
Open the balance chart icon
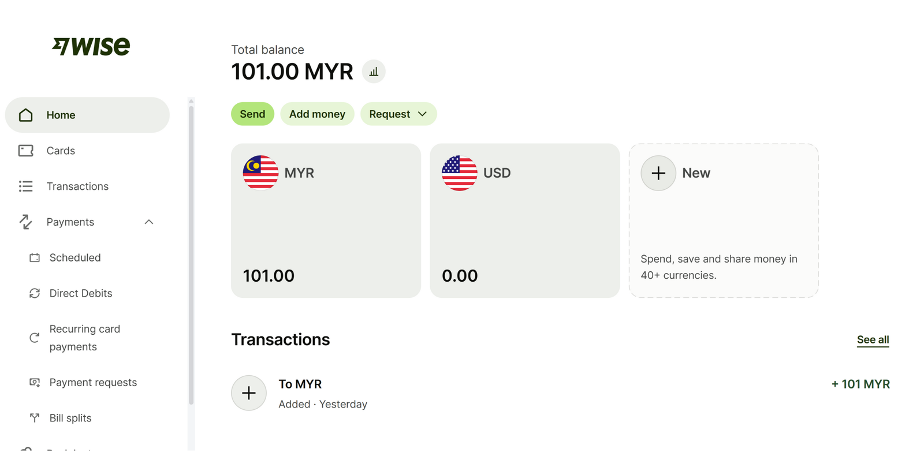coord(374,72)
